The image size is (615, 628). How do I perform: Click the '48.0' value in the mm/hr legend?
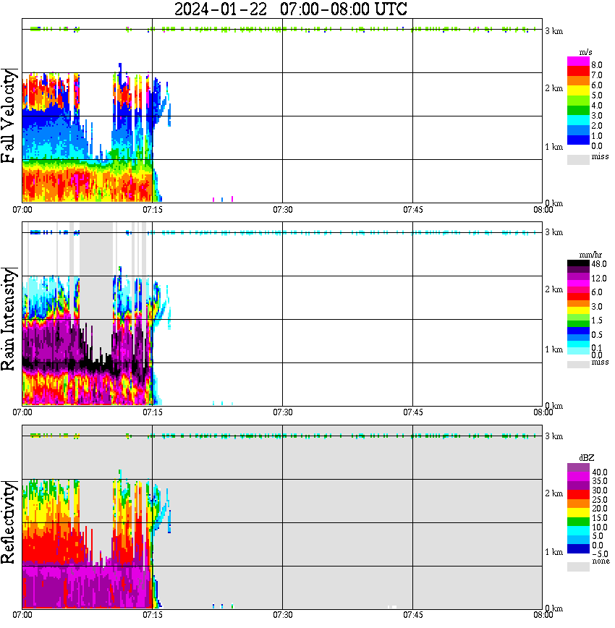pyautogui.click(x=599, y=264)
